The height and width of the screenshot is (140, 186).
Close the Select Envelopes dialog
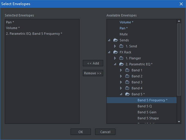click(x=181, y=4)
